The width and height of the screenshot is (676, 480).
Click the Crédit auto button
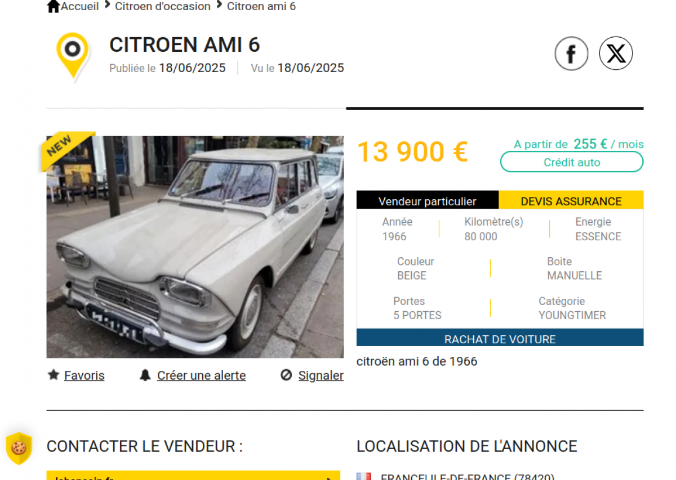point(572,162)
